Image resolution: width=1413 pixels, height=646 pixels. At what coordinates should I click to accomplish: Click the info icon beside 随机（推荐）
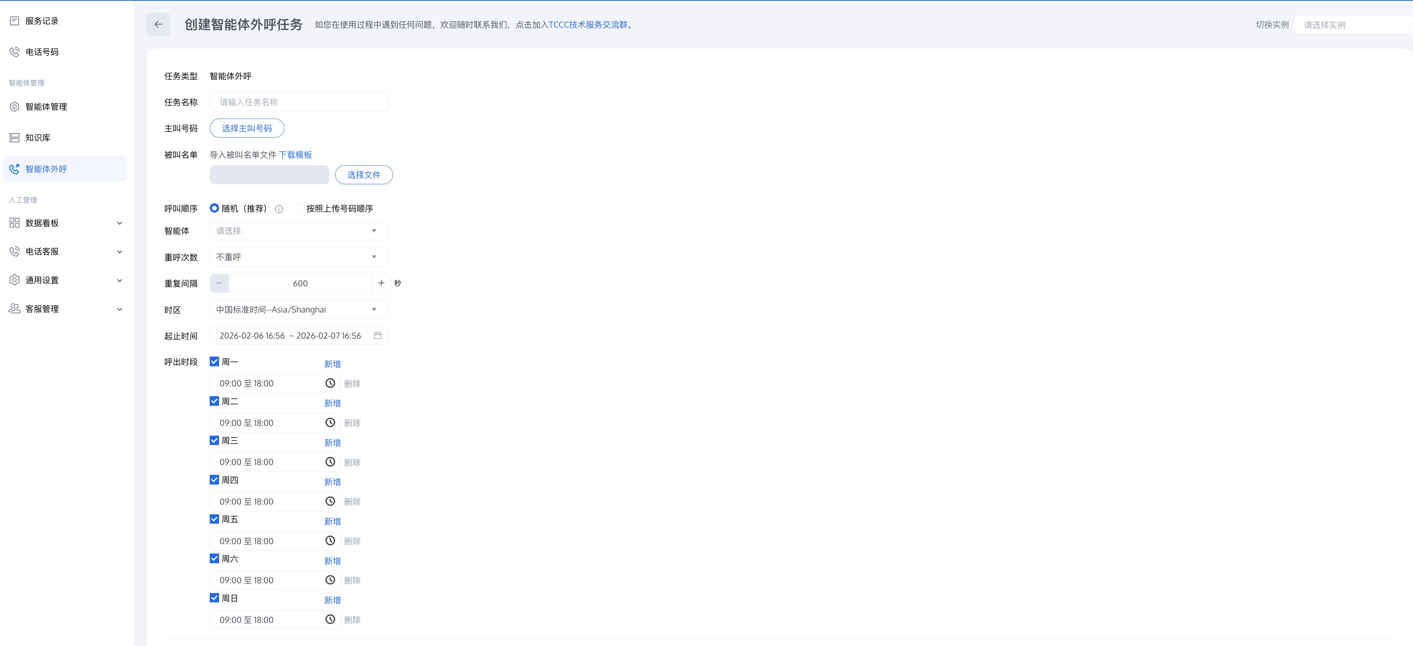279,209
